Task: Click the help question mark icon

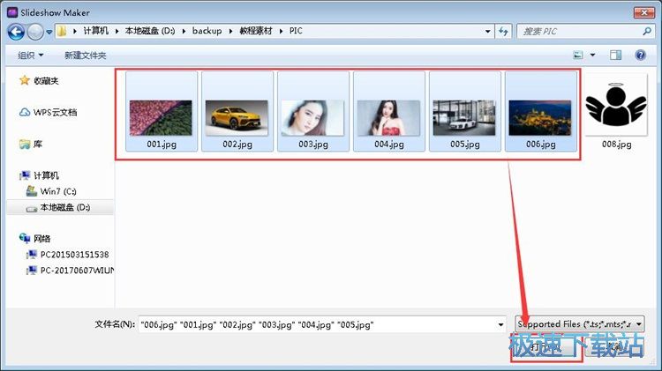Action: [x=641, y=55]
